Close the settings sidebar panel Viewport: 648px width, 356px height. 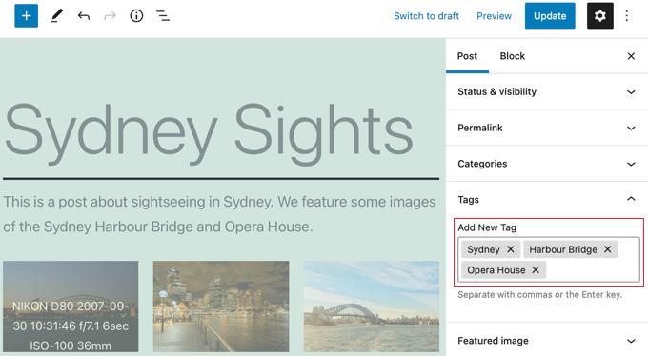631,56
